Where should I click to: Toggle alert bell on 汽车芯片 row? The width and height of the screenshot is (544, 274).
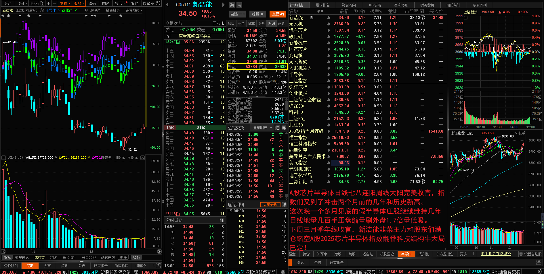click(329, 30)
